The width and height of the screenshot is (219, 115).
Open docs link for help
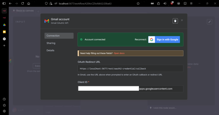[119, 53]
